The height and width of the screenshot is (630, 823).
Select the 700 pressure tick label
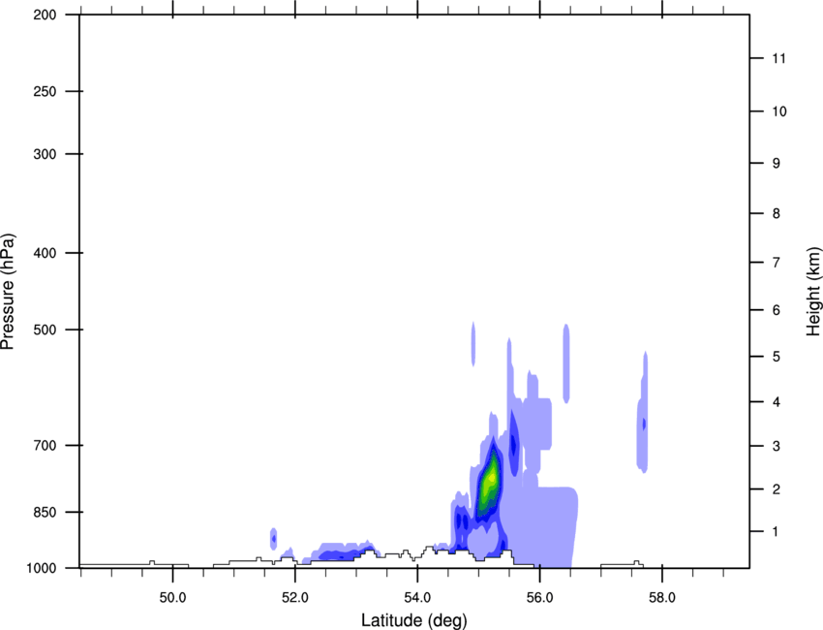[x=45, y=445]
